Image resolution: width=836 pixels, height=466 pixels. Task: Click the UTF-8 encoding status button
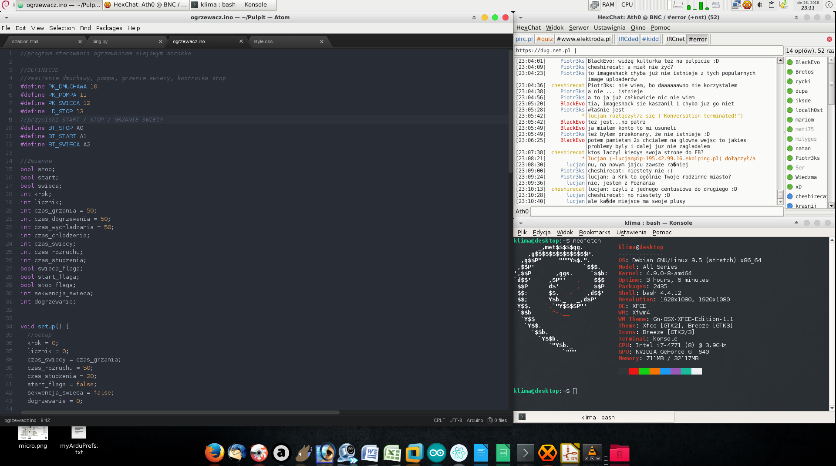455,420
